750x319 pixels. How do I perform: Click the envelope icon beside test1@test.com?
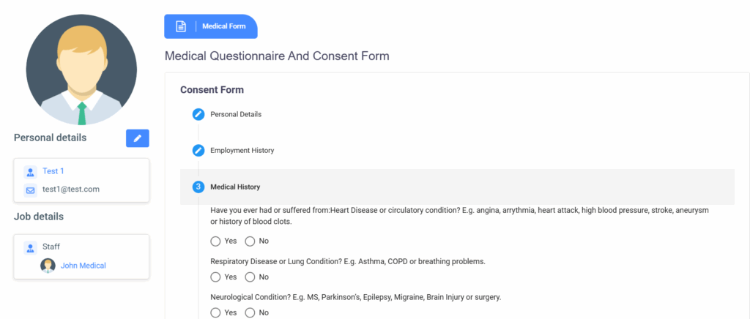coord(30,189)
